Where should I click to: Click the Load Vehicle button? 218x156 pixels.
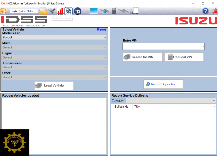point(54,86)
